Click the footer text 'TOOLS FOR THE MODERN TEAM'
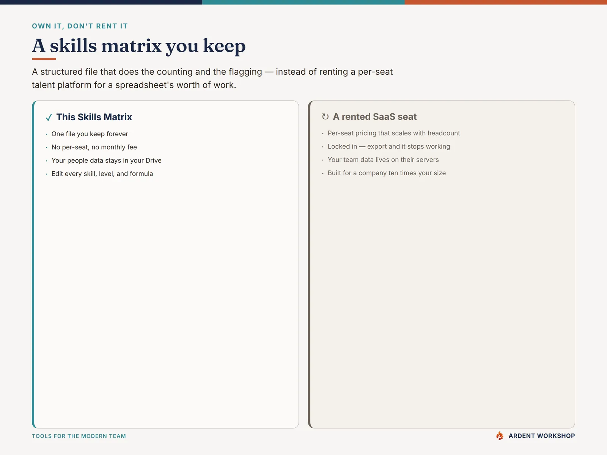This screenshot has height=455, width=607. (x=79, y=436)
